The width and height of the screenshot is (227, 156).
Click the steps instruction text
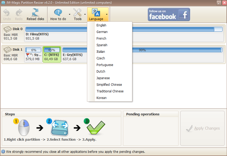[50, 139]
